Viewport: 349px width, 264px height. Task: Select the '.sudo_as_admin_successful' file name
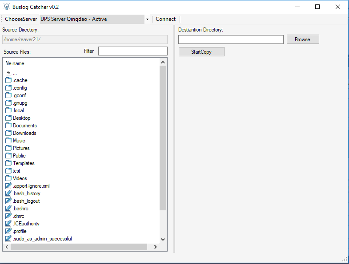pos(42,239)
